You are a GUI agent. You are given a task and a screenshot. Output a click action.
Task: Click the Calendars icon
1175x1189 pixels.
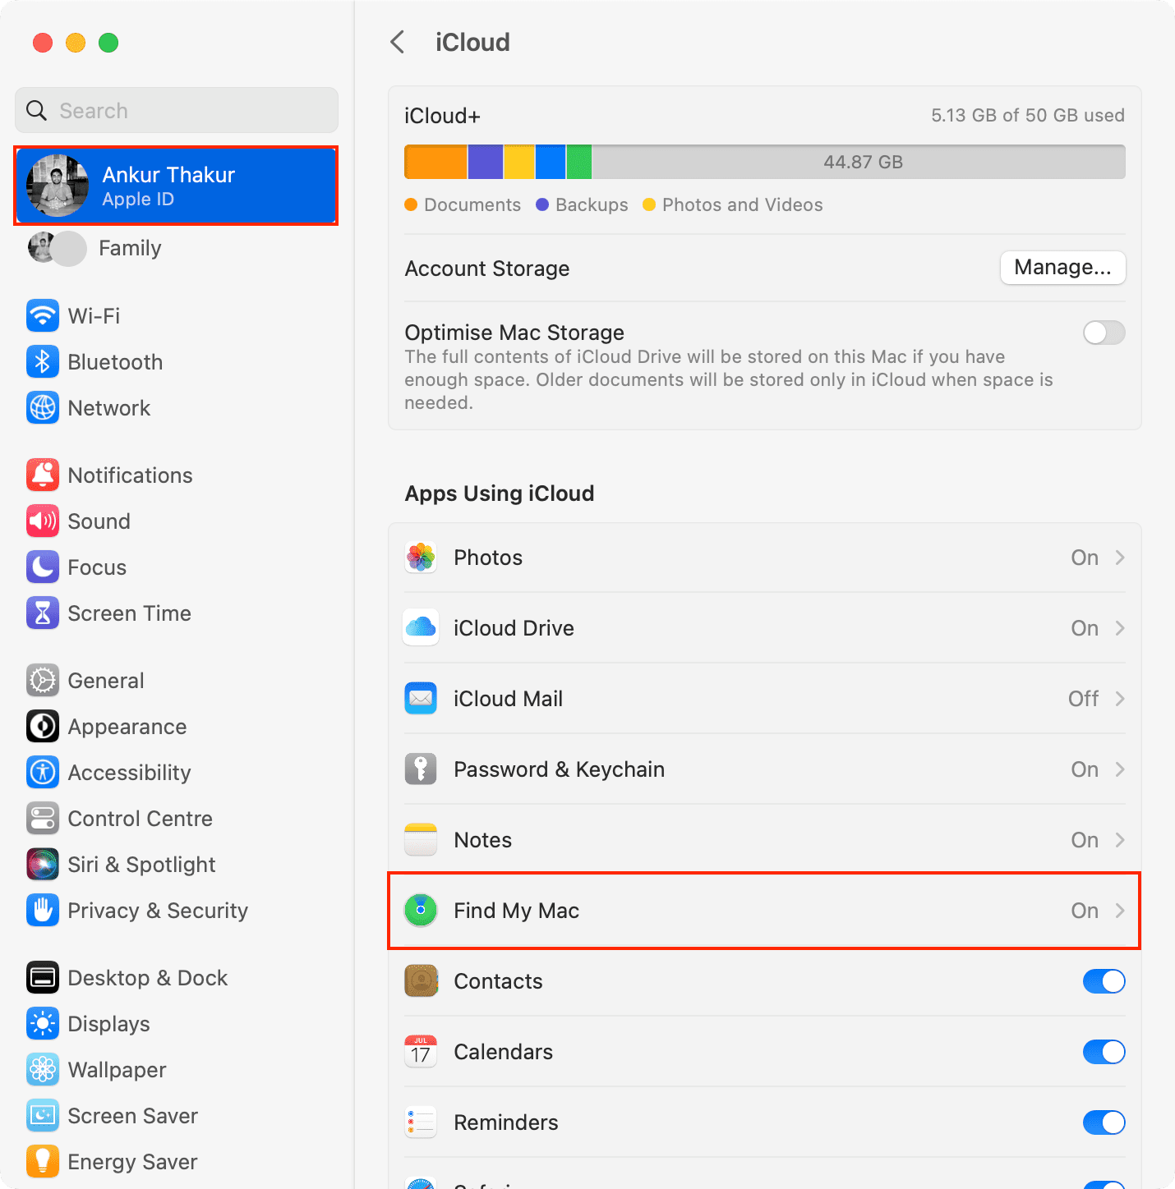point(421,1052)
